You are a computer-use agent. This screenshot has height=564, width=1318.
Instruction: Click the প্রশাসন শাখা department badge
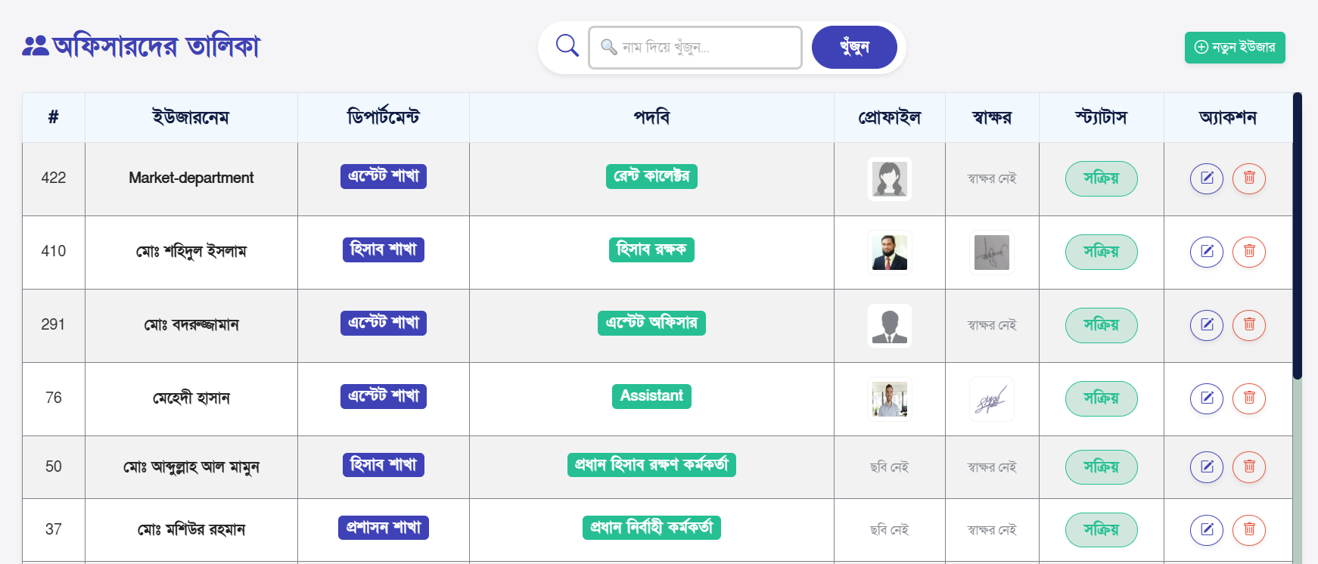(x=384, y=528)
